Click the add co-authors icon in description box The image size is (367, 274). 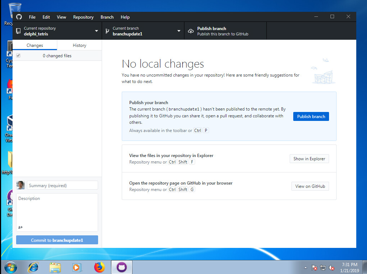point(20,227)
